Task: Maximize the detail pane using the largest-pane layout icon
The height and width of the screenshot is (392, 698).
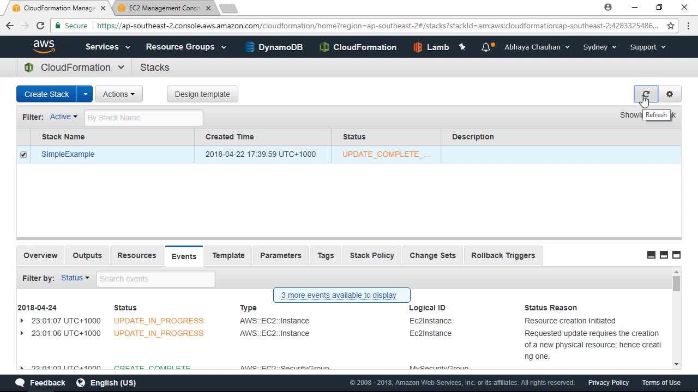Action: pos(676,255)
